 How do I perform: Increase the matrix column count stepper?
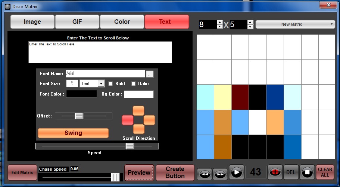220,22
